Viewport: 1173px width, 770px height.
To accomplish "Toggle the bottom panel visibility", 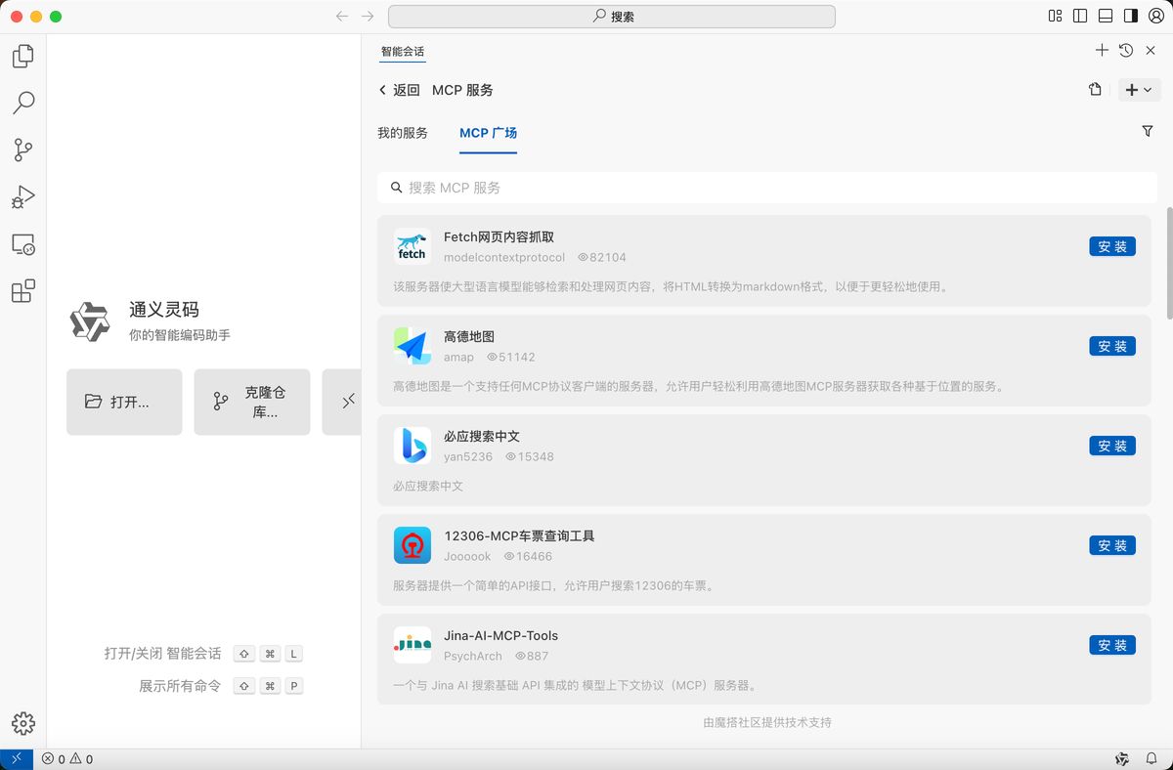I will (x=1106, y=16).
